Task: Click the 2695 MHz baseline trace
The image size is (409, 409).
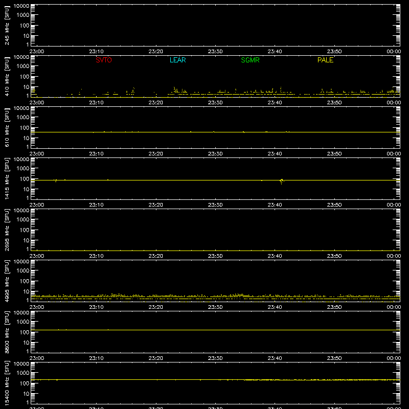Action: point(215,251)
